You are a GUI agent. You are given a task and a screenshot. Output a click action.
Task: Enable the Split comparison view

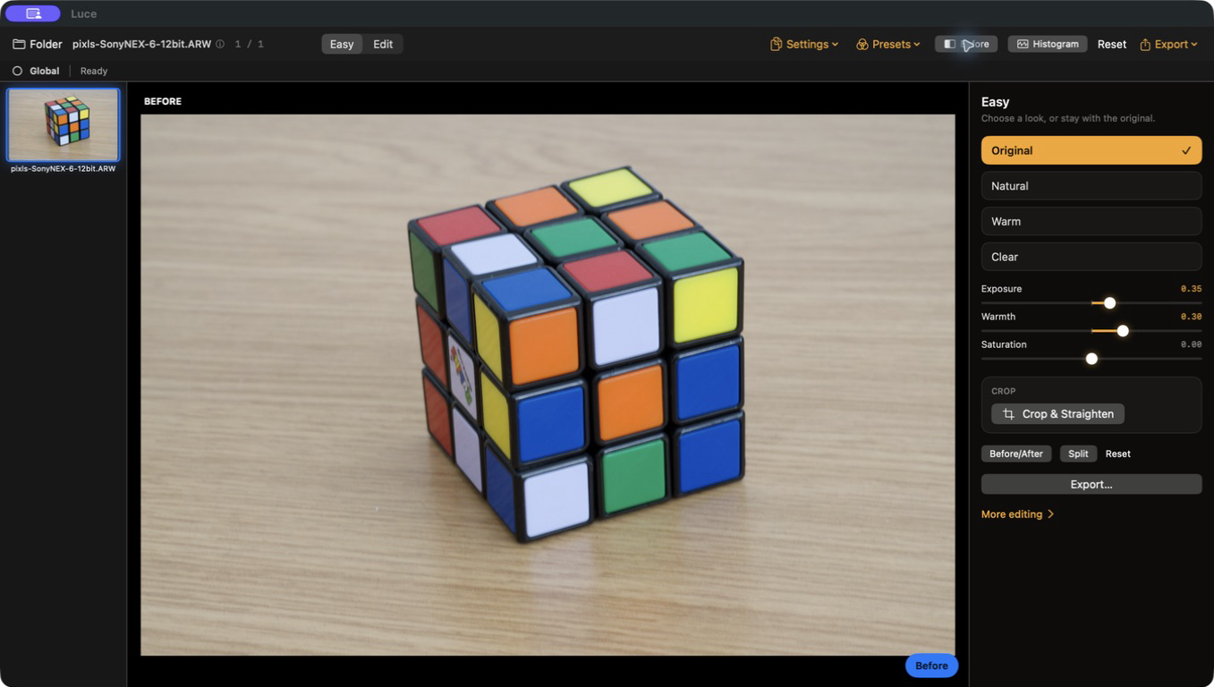point(1078,454)
